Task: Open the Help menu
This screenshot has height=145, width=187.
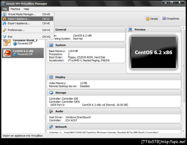Action: 26,9
